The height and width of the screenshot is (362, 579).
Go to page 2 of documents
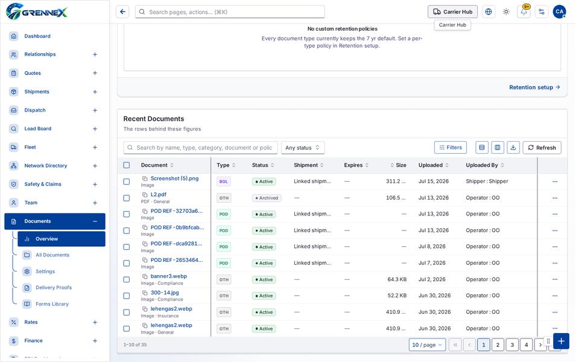pyautogui.click(x=498, y=345)
